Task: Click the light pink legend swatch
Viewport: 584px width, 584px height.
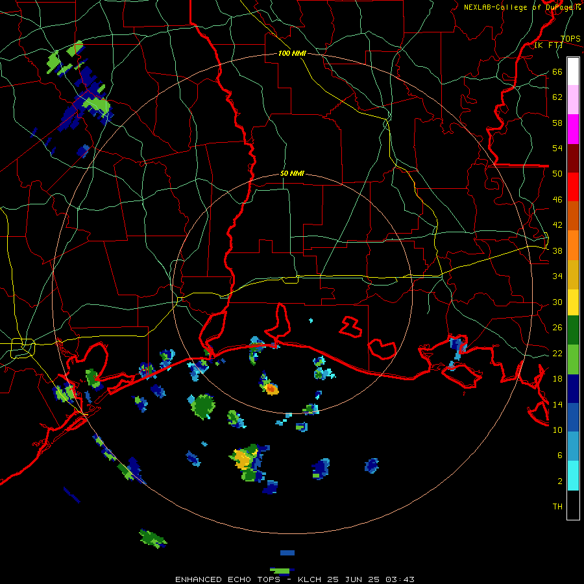Action: pos(573,99)
